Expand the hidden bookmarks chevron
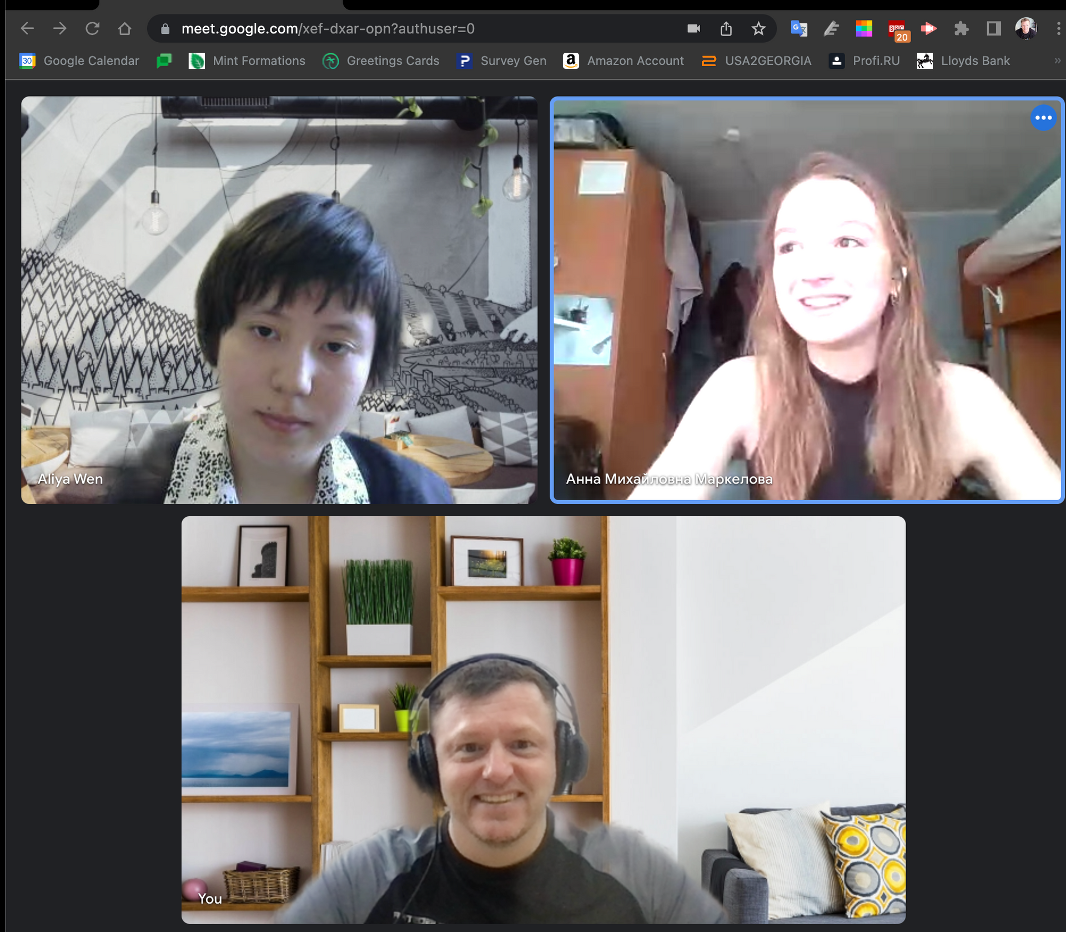The height and width of the screenshot is (932, 1066). click(x=1057, y=61)
